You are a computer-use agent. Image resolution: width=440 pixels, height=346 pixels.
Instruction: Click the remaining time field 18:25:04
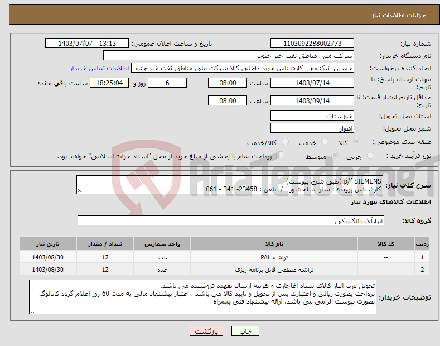109,83
